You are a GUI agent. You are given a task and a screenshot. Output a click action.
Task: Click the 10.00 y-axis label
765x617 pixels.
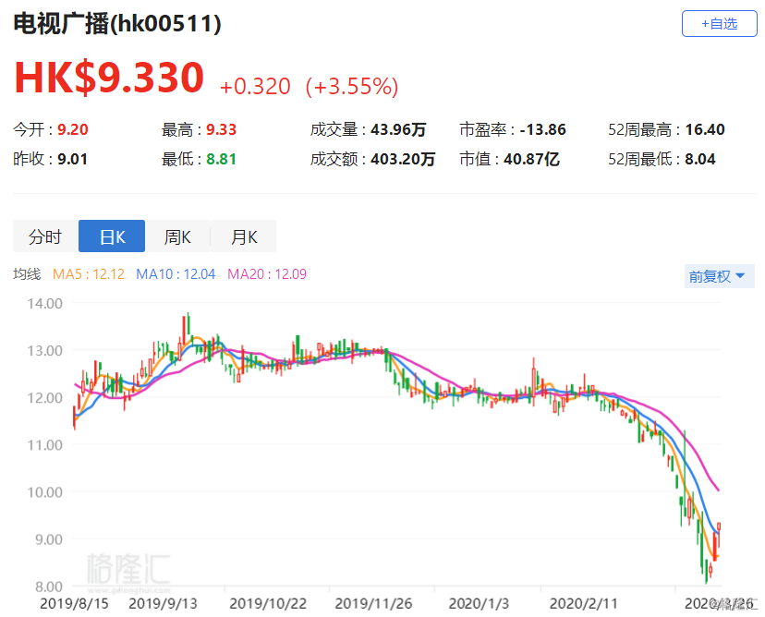click(x=45, y=492)
